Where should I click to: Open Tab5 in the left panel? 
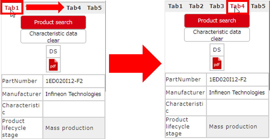pos(94,8)
